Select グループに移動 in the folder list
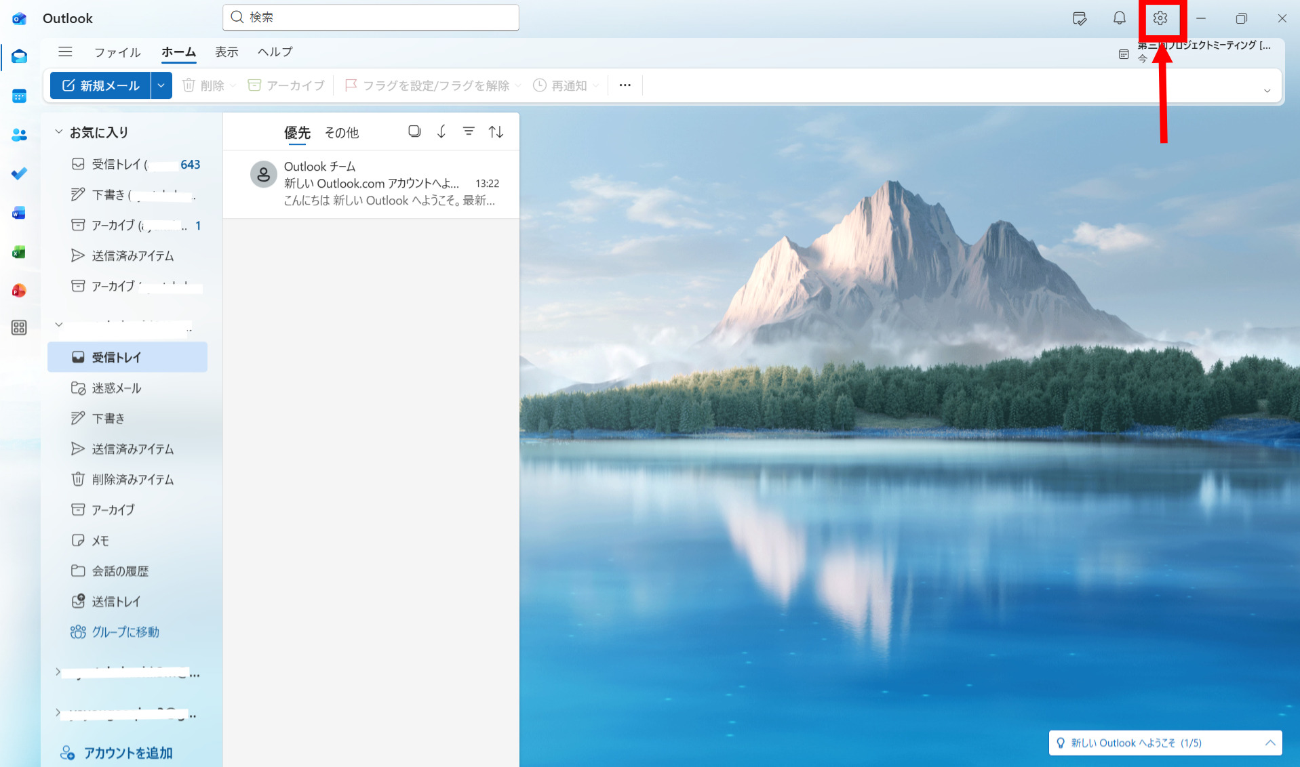The width and height of the screenshot is (1300, 767). click(125, 631)
